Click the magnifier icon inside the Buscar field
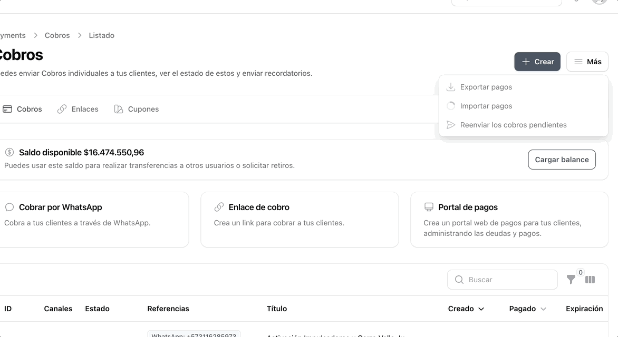Viewport: 618px width, 337px height. click(x=458, y=280)
